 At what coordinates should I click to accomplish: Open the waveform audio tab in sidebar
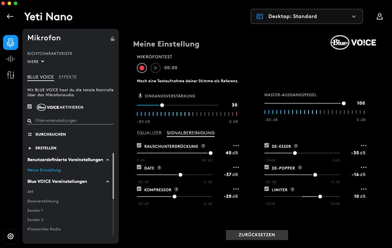pyautogui.click(x=10, y=59)
